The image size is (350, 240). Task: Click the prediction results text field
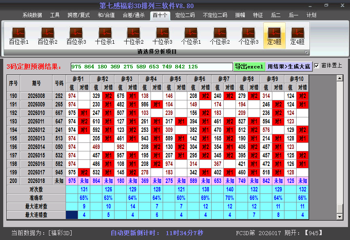[151, 66]
